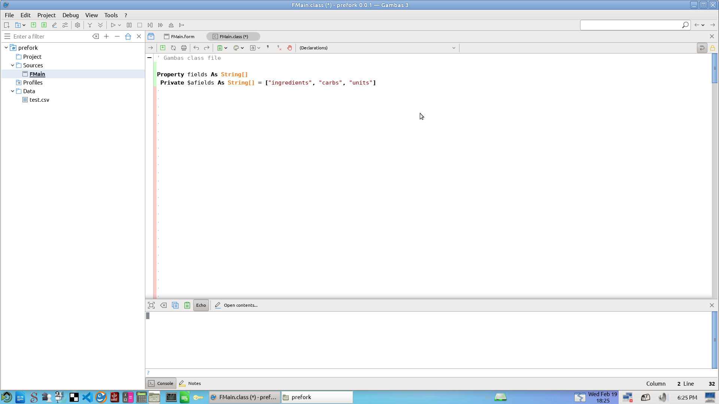The width and height of the screenshot is (719, 404).
Task: Reload the file with refresh icon
Action: [173, 48]
